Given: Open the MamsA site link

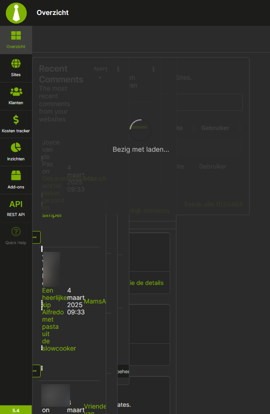Looking at the screenshot, I should [x=95, y=301].
